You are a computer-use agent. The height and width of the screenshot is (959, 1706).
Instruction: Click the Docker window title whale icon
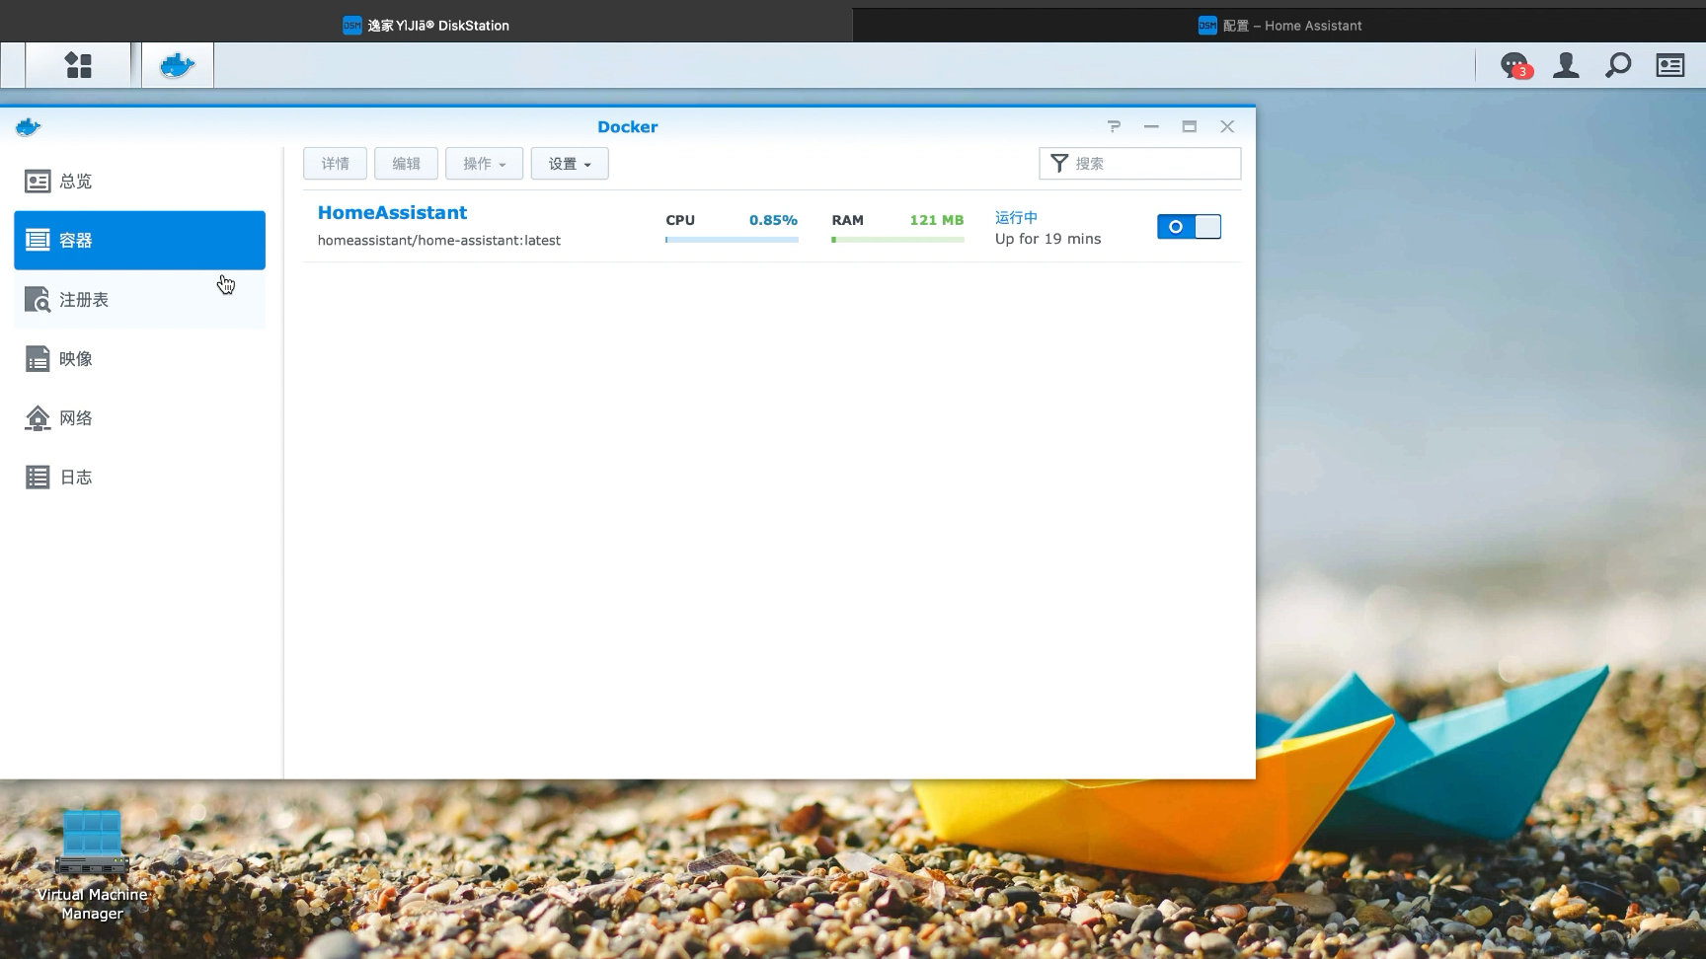[29, 126]
